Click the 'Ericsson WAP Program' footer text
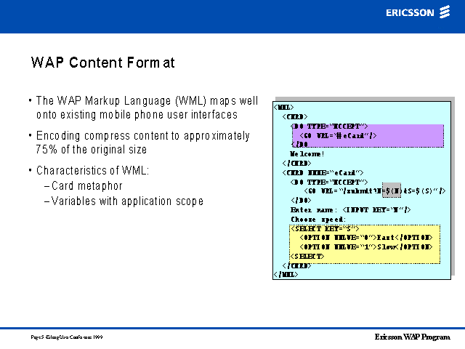This screenshot has height=349, width=465. pyautogui.click(x=413, y=337)
